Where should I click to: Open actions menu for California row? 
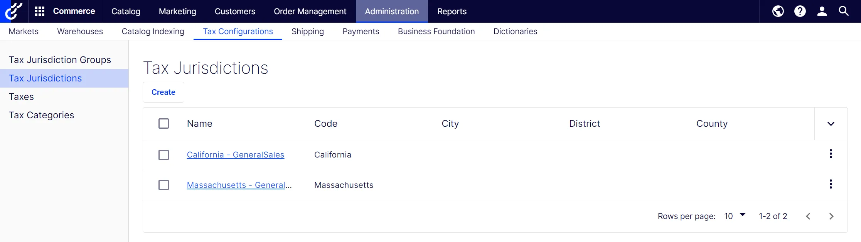(831, 154)
